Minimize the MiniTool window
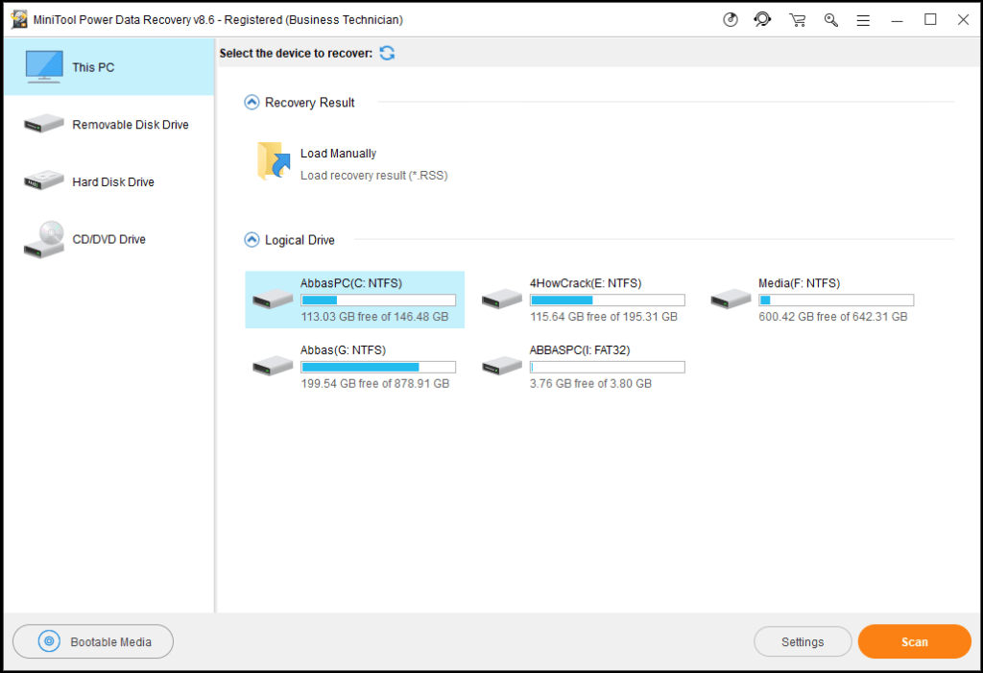Screen dimensions: 983x673 click(x=898, y=20)
